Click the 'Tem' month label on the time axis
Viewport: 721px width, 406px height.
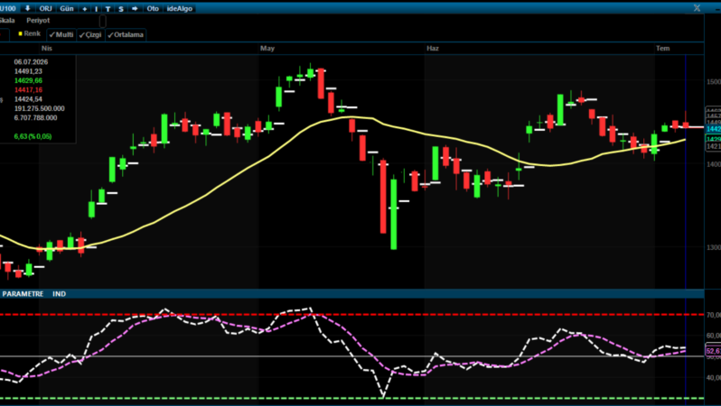662,48
